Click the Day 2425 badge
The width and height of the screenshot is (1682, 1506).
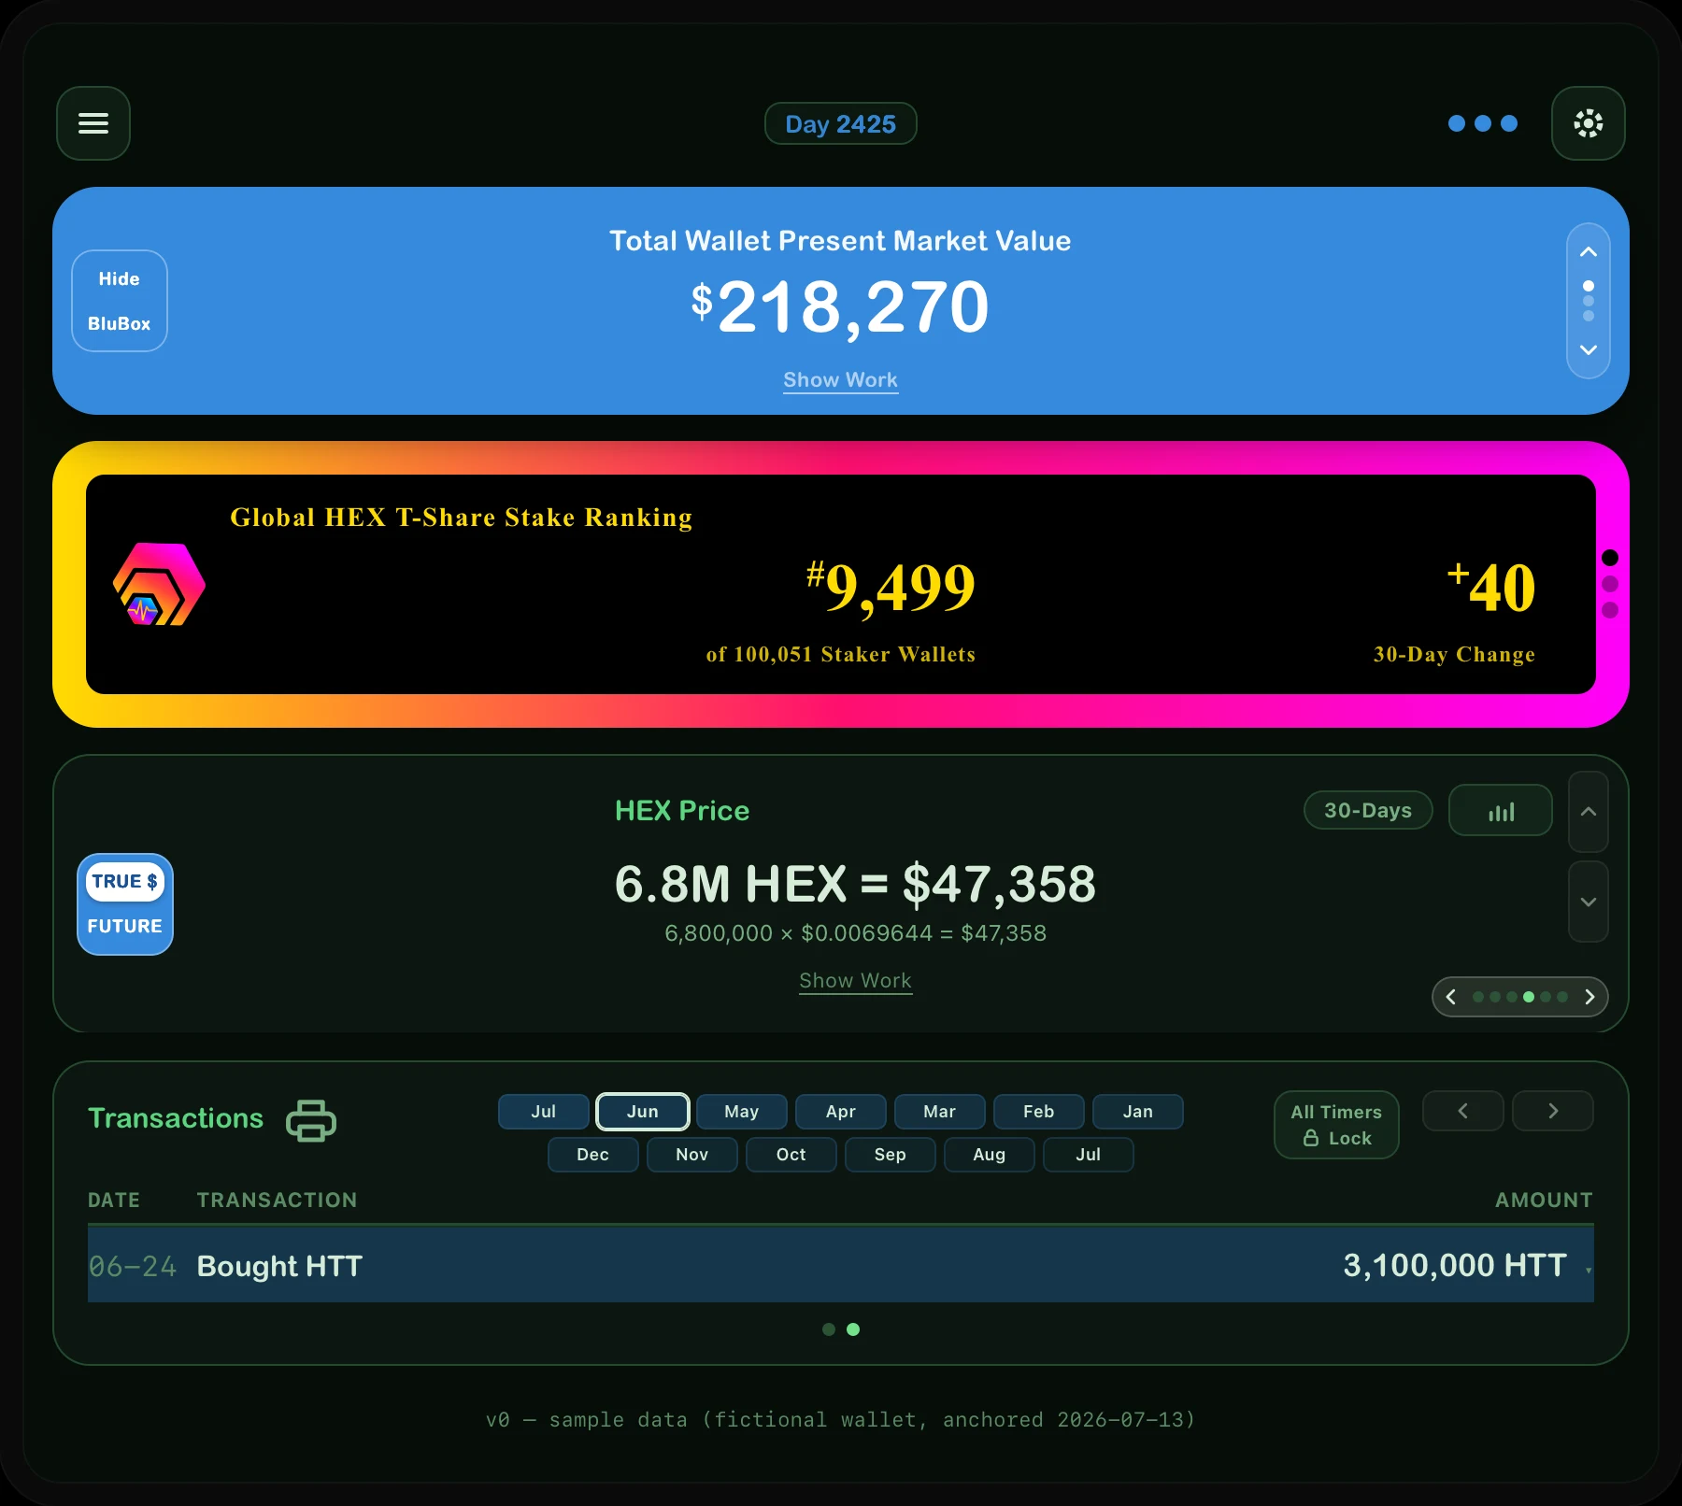click(841, 123)
